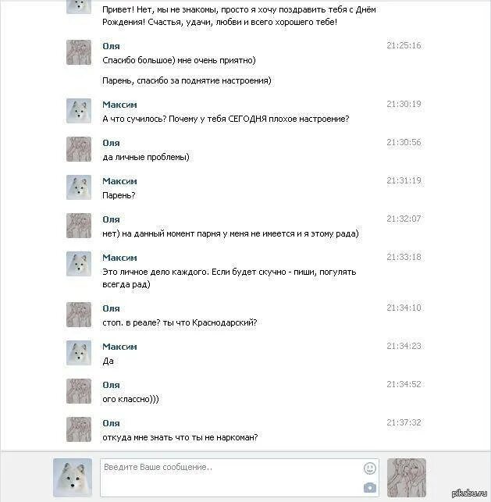Select the 21:33:18 timestamp
491x502 pixels.
tap(404, 257)
